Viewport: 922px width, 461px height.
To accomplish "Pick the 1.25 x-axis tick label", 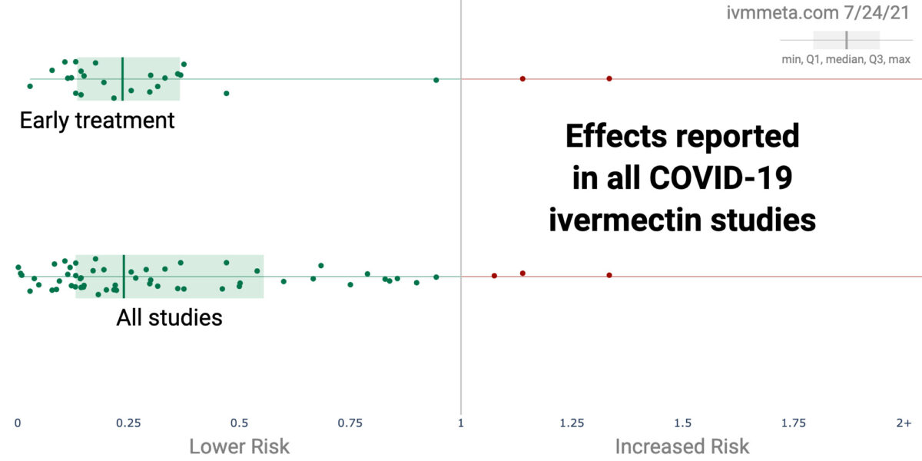I will 572,423.
